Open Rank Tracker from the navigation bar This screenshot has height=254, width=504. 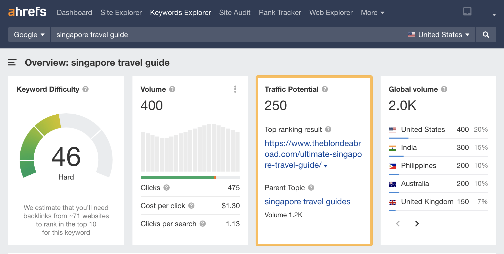point(280,12)
